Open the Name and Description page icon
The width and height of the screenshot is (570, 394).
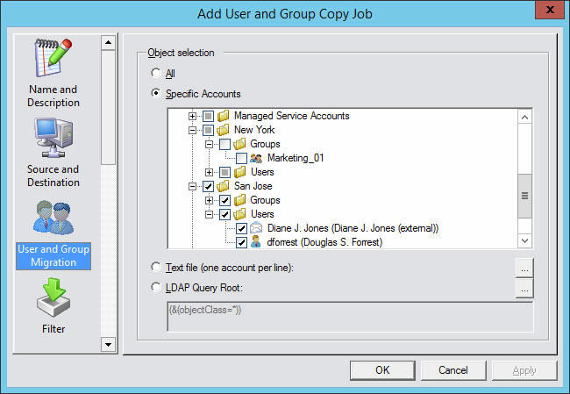click(53, 58)
